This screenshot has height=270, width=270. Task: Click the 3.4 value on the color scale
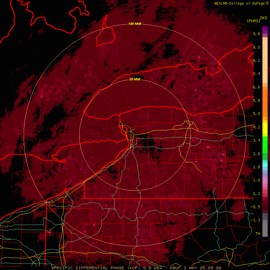256,140
